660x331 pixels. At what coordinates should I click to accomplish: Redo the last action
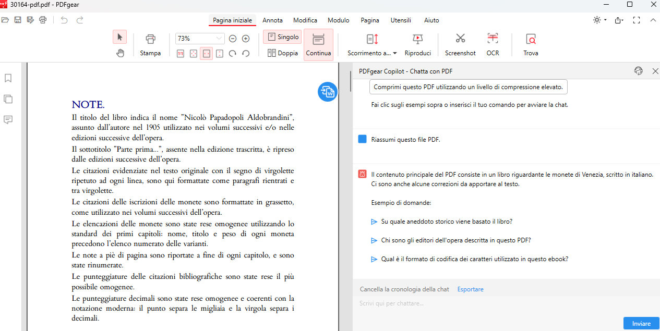click(x=80, y=20)
